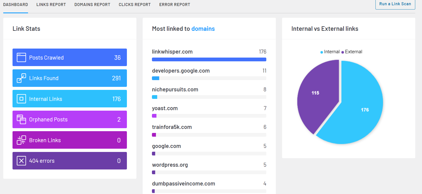Click the Broken Links icon

tap(21, 140)
